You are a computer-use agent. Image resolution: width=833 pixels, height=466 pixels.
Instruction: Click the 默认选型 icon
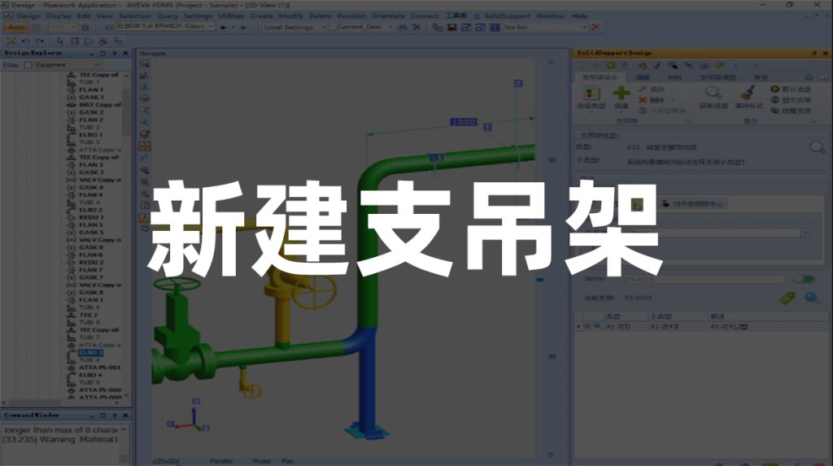(775, 89)
